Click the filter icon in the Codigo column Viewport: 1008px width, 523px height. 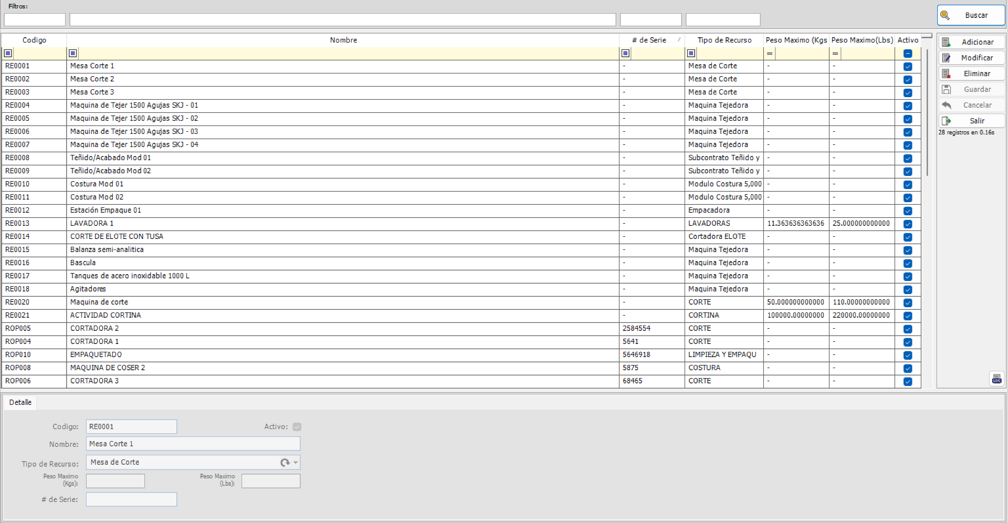(8, 53)
